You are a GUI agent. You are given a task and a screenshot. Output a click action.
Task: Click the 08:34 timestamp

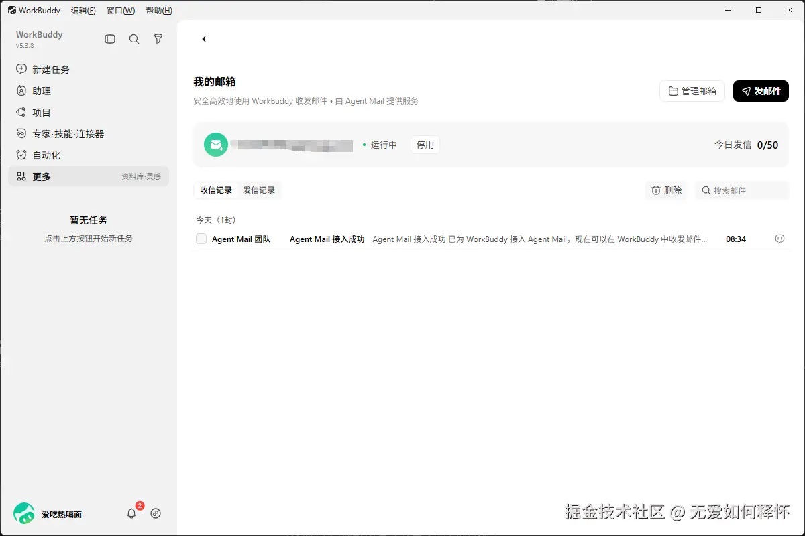tap(736, 239)
